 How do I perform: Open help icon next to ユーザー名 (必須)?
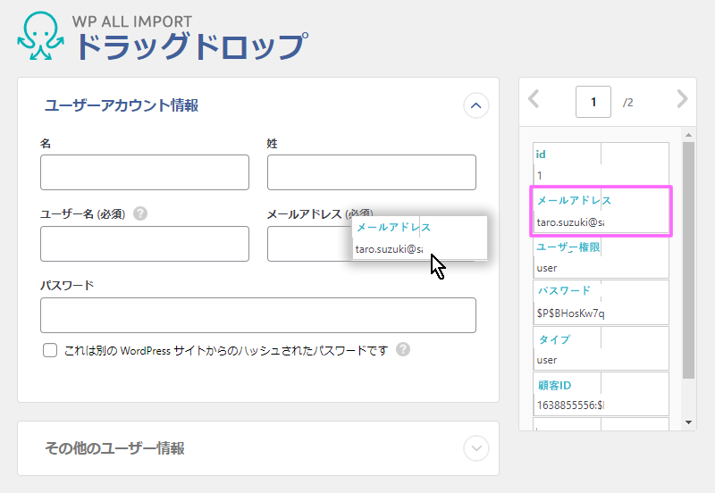click(140, 213)
